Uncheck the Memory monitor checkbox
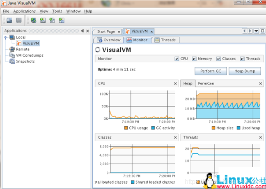The height and width of the screenshot is (189, 266). [x=194, y=59]
